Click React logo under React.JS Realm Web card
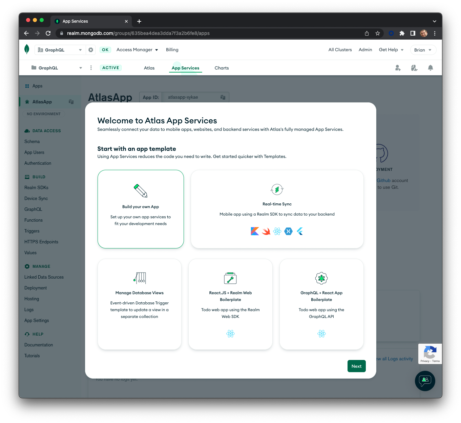Screen dimensions: 461x423 click(230, 334)
